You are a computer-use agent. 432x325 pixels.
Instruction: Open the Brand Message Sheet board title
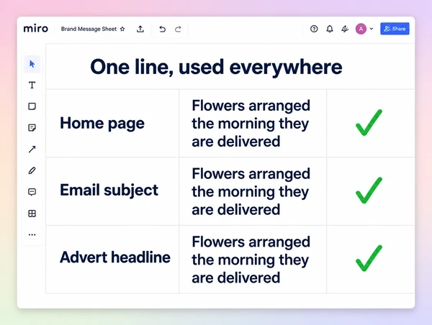click(89, 29)
